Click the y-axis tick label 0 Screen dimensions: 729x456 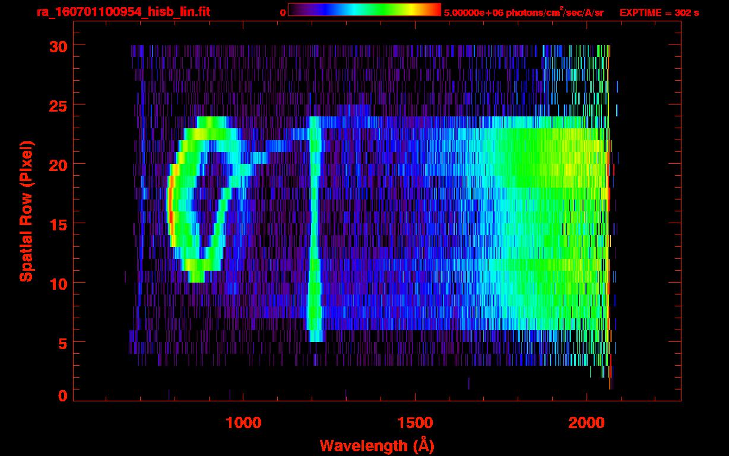64,396
